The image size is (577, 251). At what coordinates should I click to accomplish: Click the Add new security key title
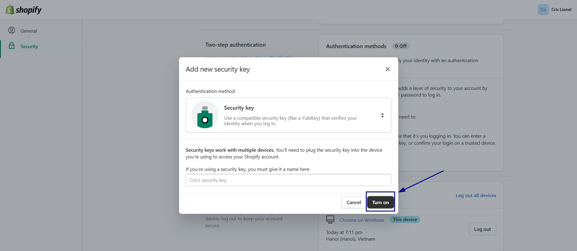coord(218,69)
